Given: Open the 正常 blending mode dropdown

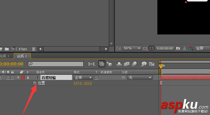Looking at the screenshot, I should tap(83, 77).
